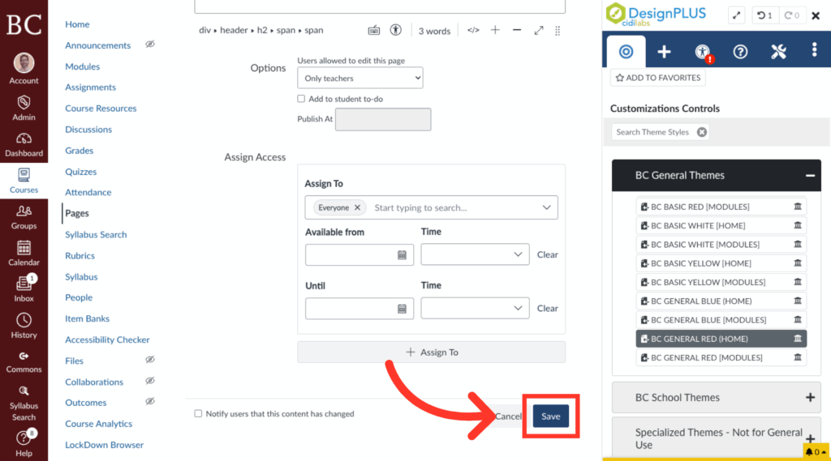This screenshot has width=831, height=461.
Task: Remove the Everyone assignee tag
Action: tap(357, 207)
